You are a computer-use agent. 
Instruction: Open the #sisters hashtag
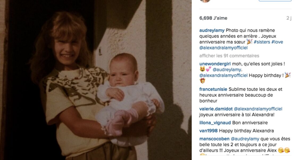(x=262, y=42)
